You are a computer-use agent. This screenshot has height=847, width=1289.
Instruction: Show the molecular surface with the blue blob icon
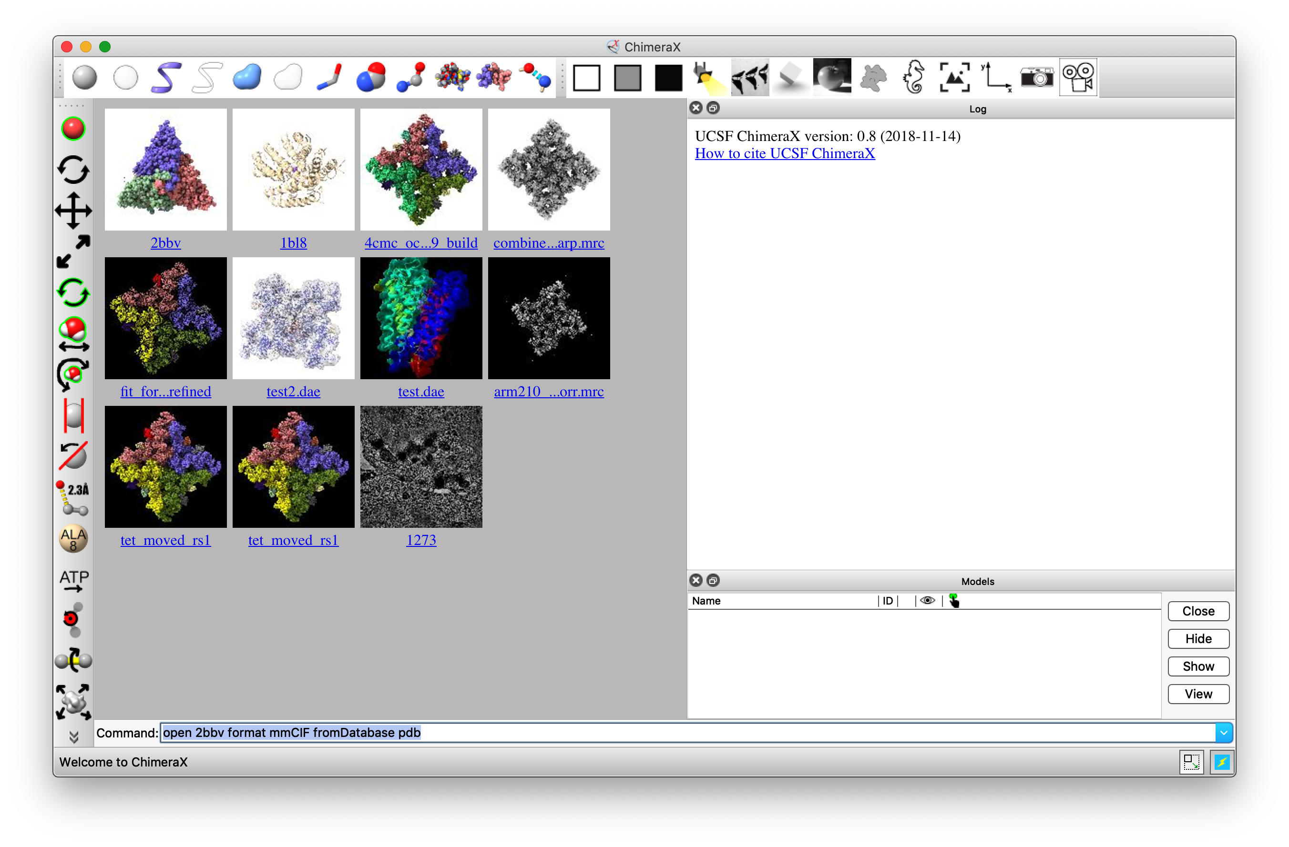point(246,77)
